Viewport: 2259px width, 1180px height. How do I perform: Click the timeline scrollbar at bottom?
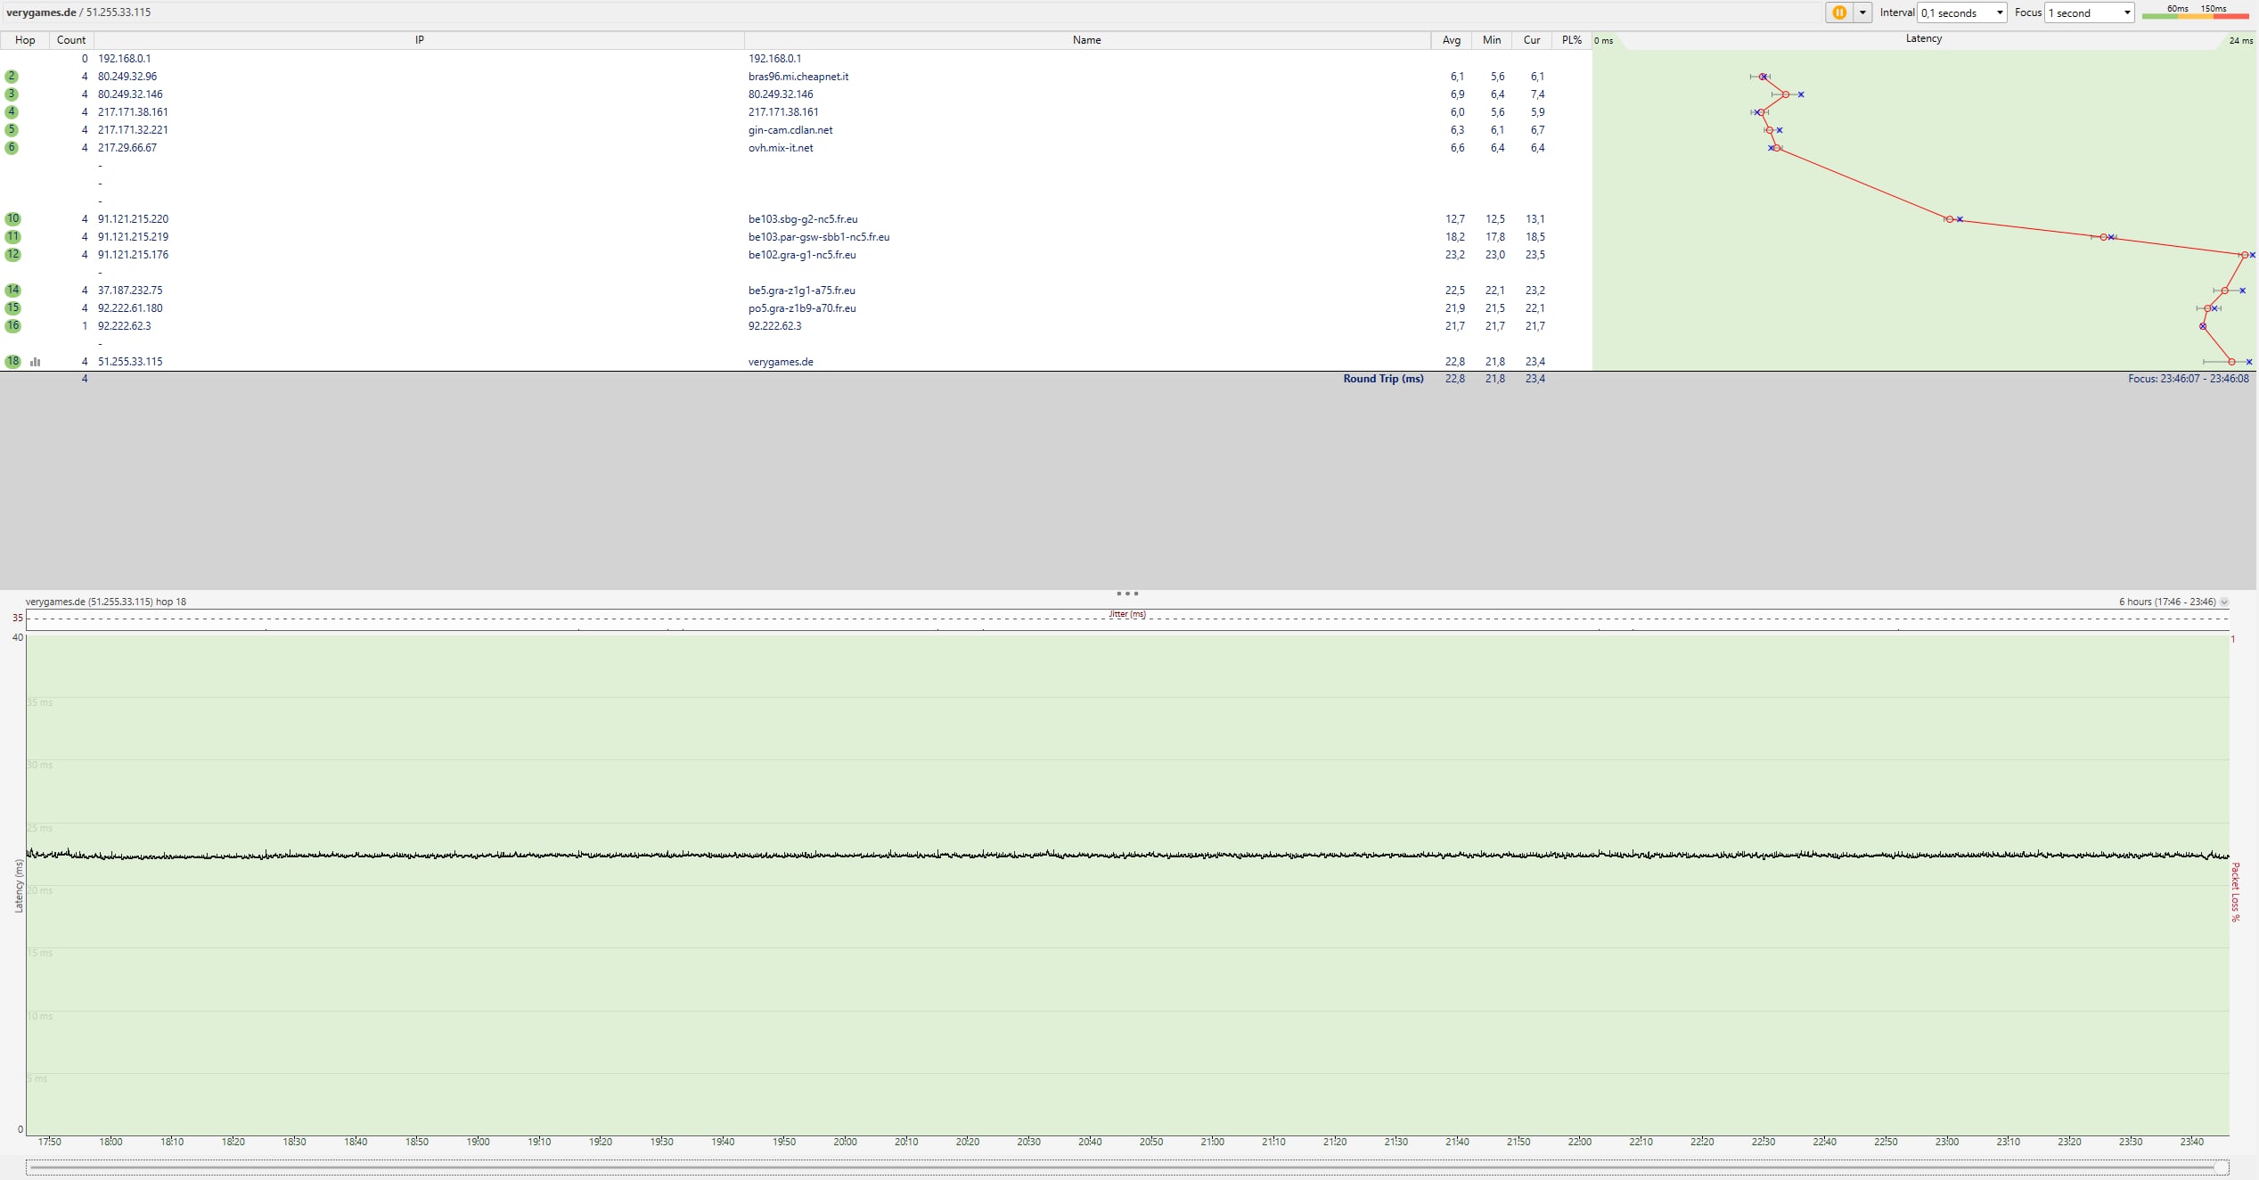(1126, 1168)
